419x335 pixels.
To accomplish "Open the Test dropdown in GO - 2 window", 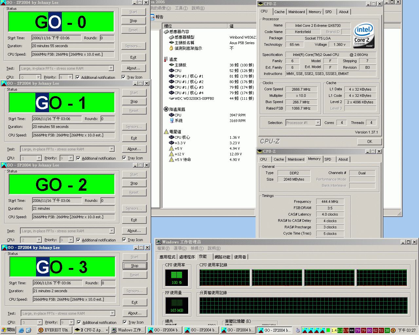I will pos(112,231).
